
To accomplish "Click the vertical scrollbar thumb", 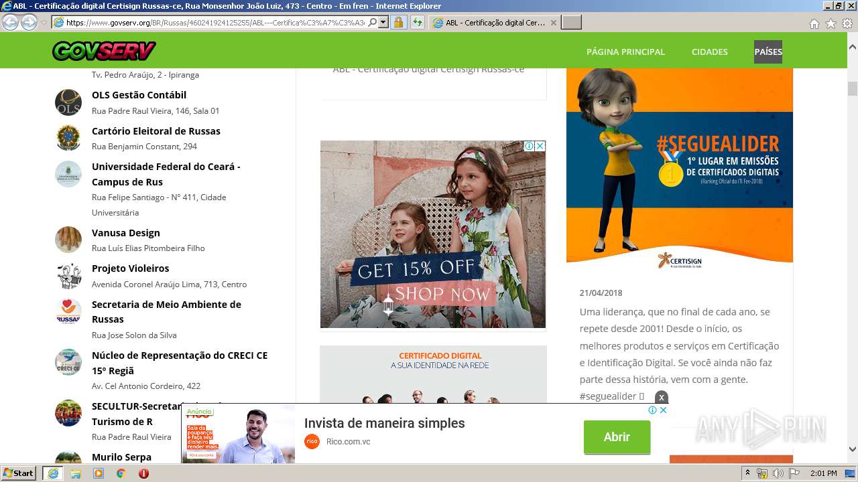I will pyautogui.click(x=852, y=88).
